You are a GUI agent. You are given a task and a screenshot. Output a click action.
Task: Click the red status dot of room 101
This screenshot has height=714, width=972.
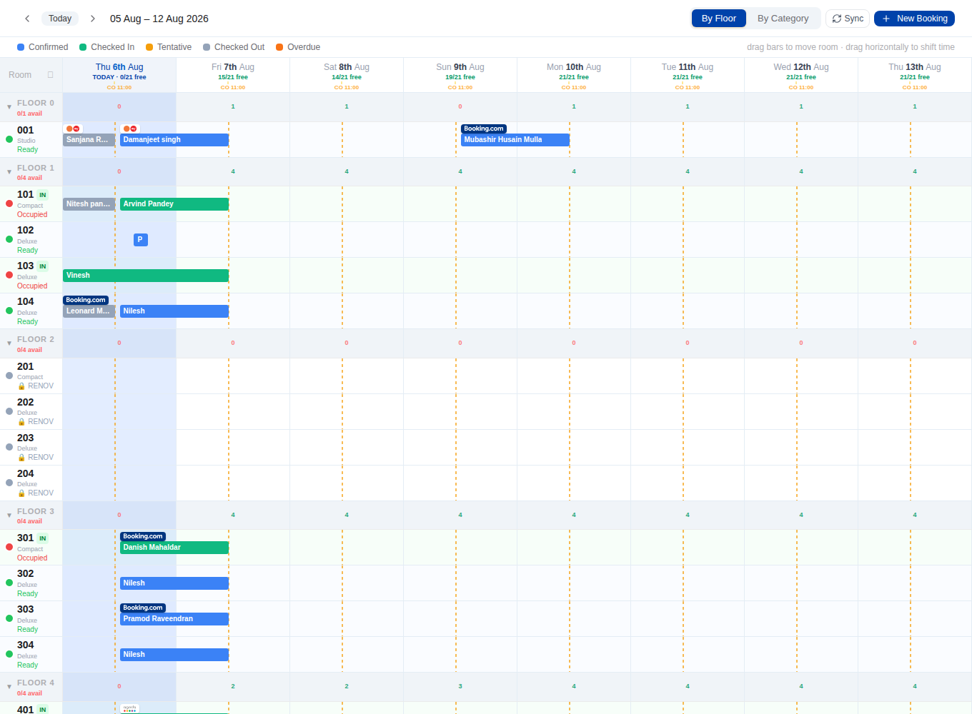click(9, 203)
